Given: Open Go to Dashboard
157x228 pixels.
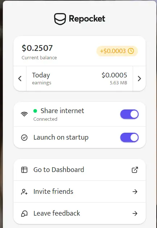Looking at the screenshot, I should tap(79, 170).
